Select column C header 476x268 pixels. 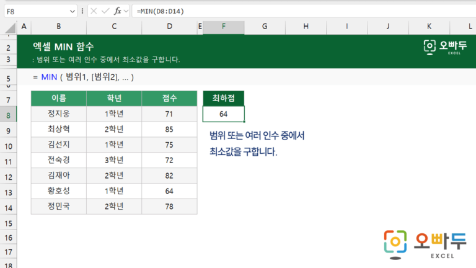pyautogui.click(x=114, y=27)
